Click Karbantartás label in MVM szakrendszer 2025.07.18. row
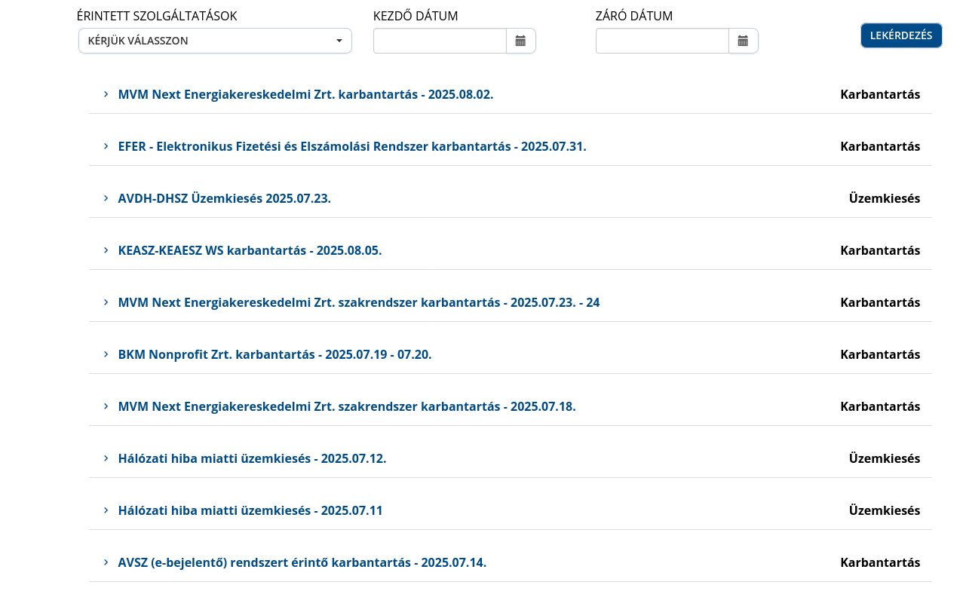Viewport: 963px width, 591px height. pos(880,406)
